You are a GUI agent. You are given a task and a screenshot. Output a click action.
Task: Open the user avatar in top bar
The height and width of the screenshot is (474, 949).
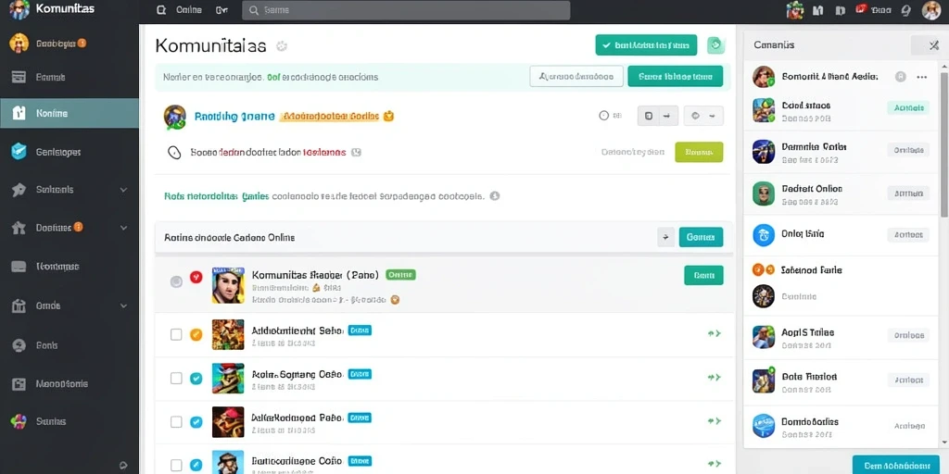pyautogui.click(x=930, y=10)
